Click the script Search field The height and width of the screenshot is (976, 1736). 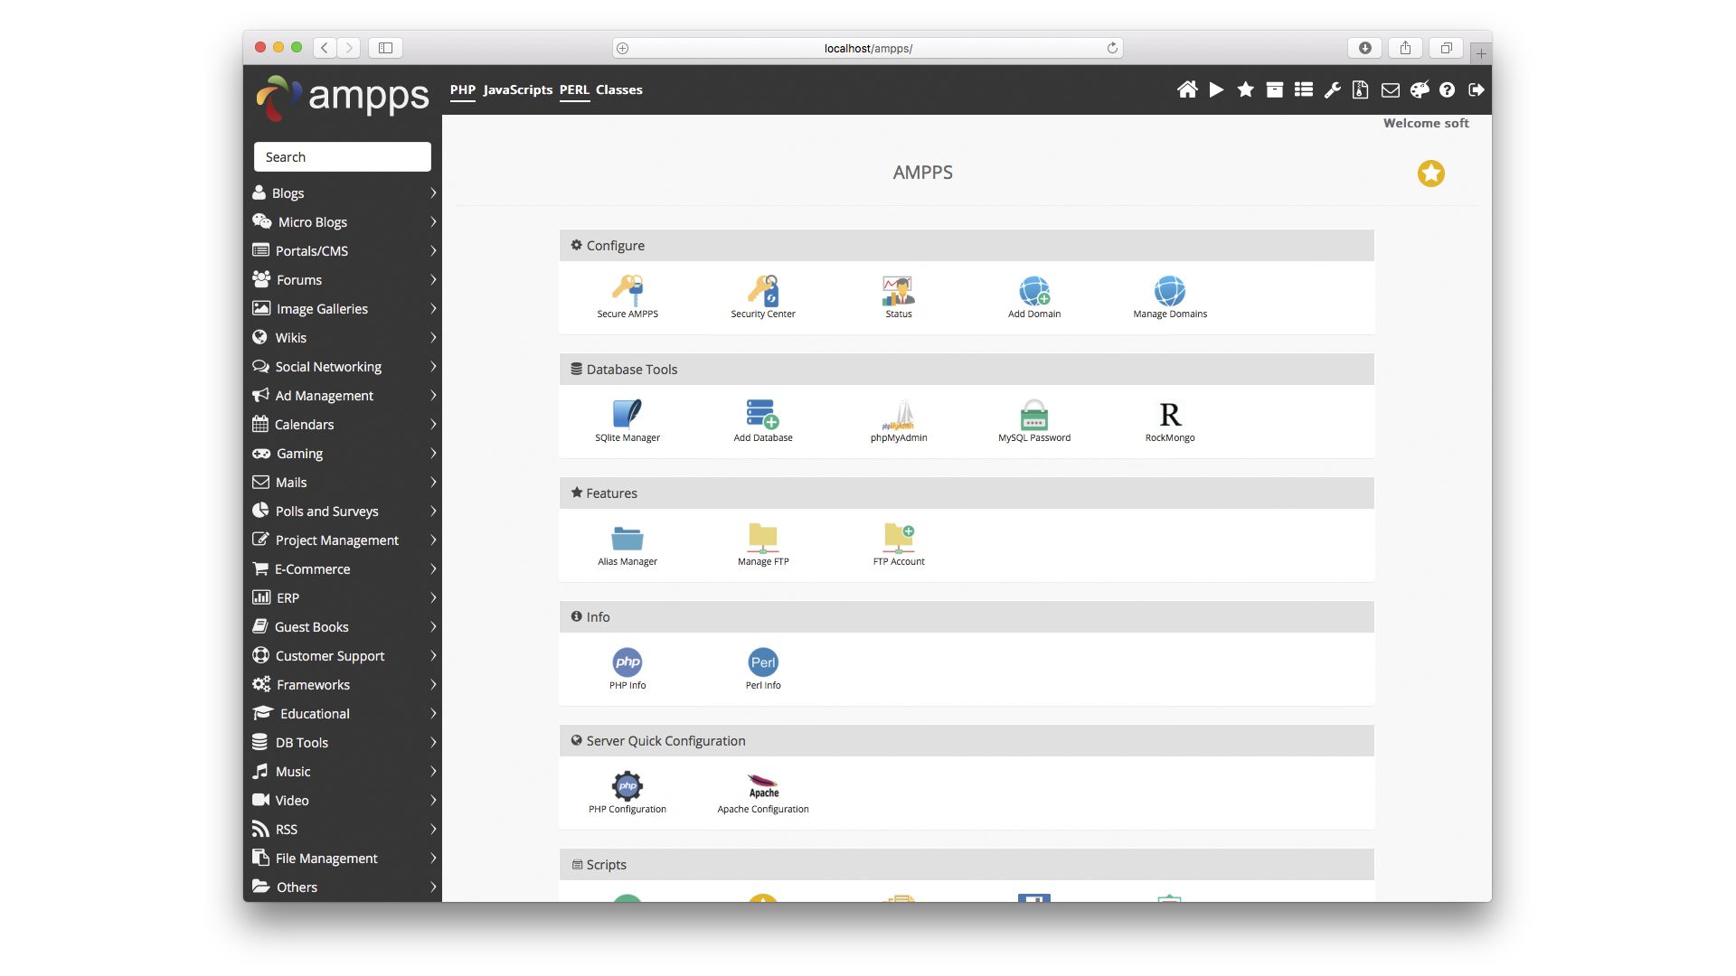point(342,157)
